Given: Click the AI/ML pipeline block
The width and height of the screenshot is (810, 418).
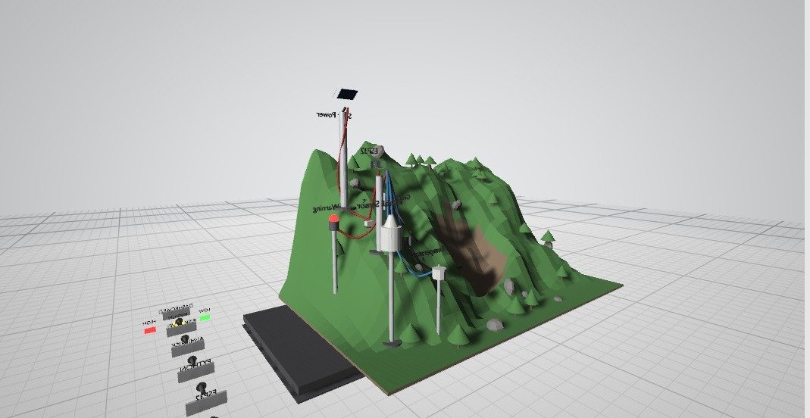Looking at the screenshot, I should [187, 346].
